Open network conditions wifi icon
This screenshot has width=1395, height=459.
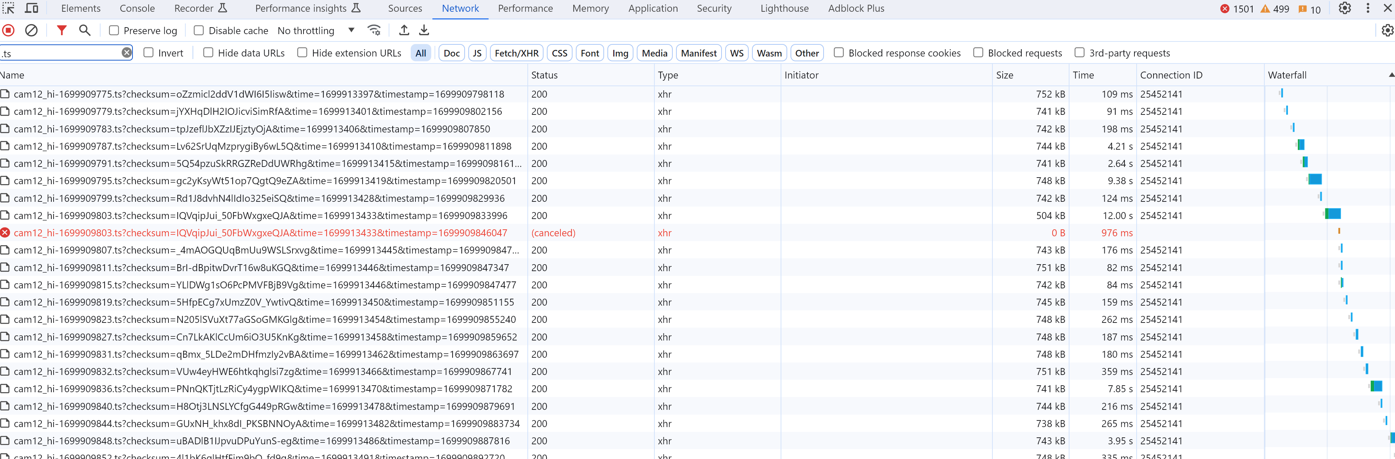(374, 30)
